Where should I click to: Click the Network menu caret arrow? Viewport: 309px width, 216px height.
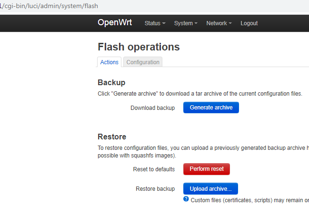[x=230, y=23]
